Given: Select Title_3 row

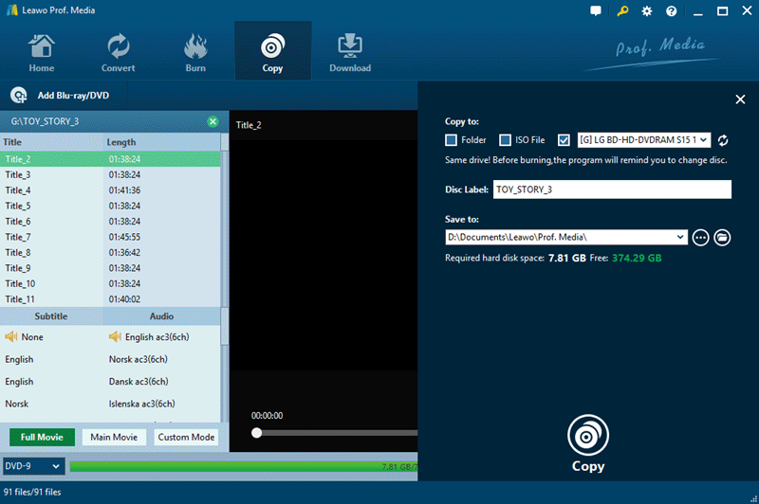Looking at the screenshot, I should [110, 174].
